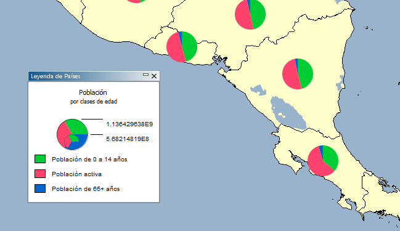The width and height of the screenshot is (400, 231).
Task: Click the sample pie chart in the legend
Action: coord(73,134)
